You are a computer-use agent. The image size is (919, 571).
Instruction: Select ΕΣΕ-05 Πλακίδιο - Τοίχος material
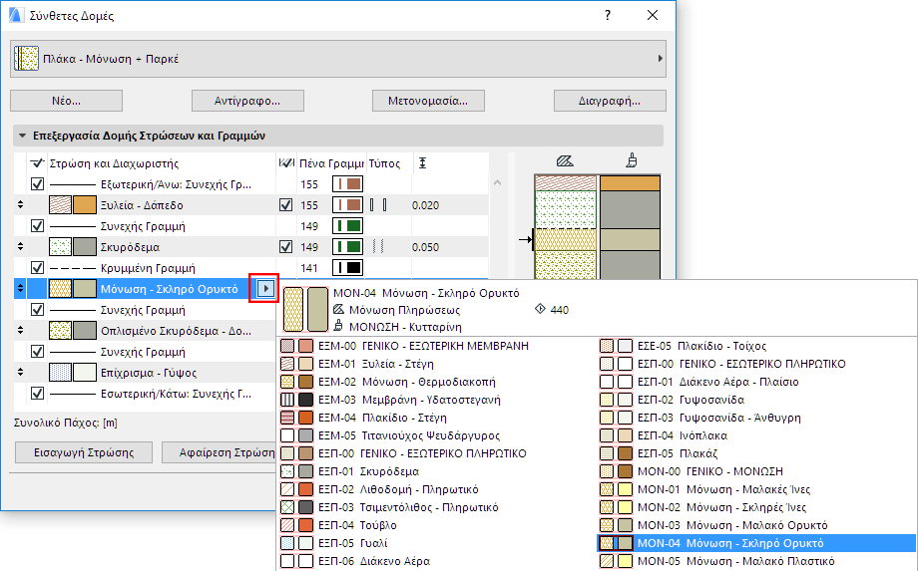point(756,346)
